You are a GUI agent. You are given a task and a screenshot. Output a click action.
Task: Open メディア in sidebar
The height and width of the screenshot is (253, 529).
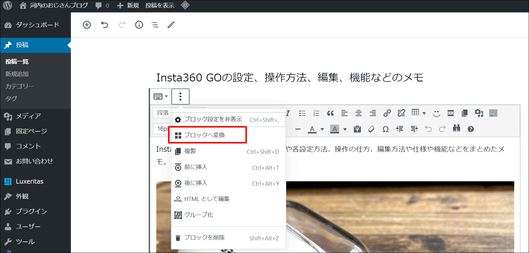tap(35, 116)
